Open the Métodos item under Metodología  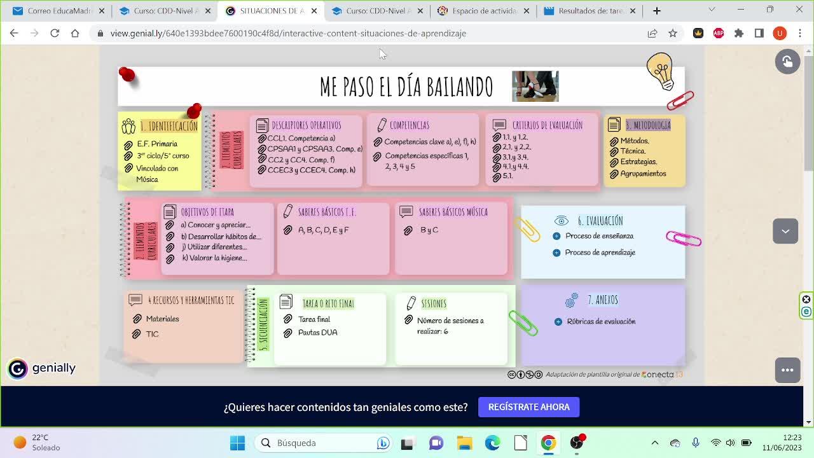pyautogui.click(x=635, y=141)
